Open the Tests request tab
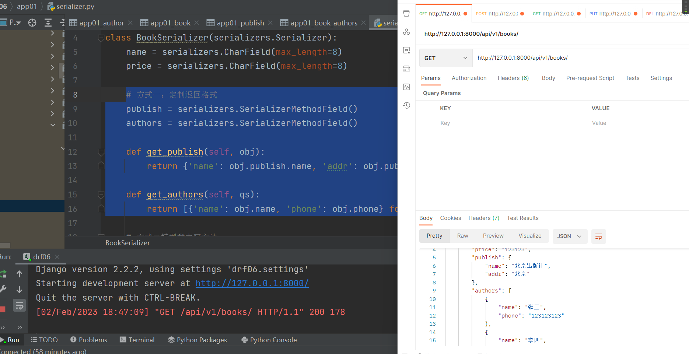This screenshot has width=689, height=354. click(x=632, y=78)
